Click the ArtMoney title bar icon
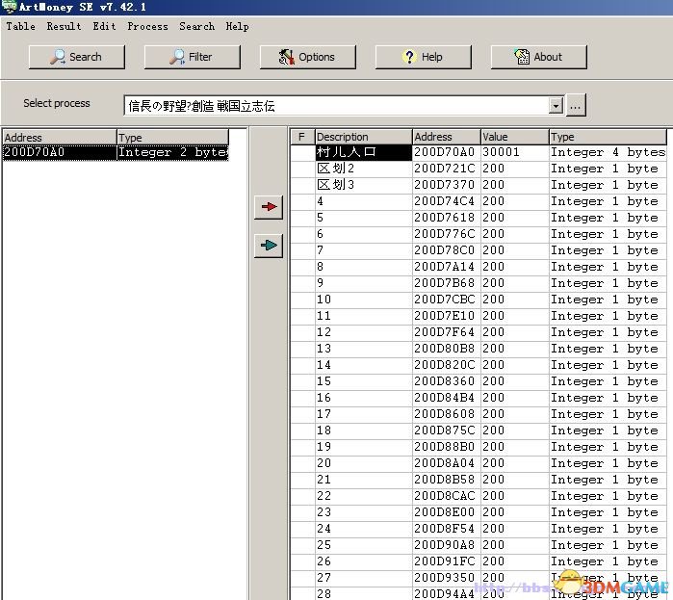This screenshot has width=673, height=600. pos(10,7)
